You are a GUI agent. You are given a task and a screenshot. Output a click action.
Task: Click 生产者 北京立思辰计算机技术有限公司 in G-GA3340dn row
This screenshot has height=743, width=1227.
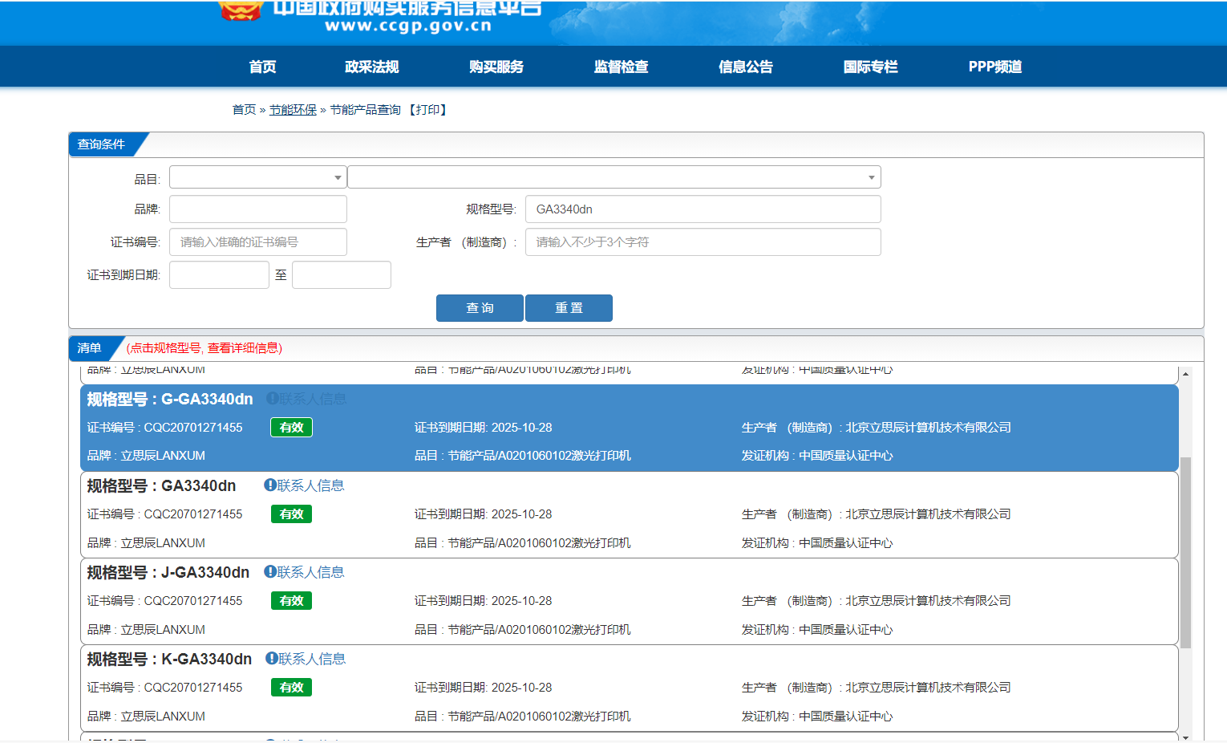pyautogui.click(x=876, y=428)
